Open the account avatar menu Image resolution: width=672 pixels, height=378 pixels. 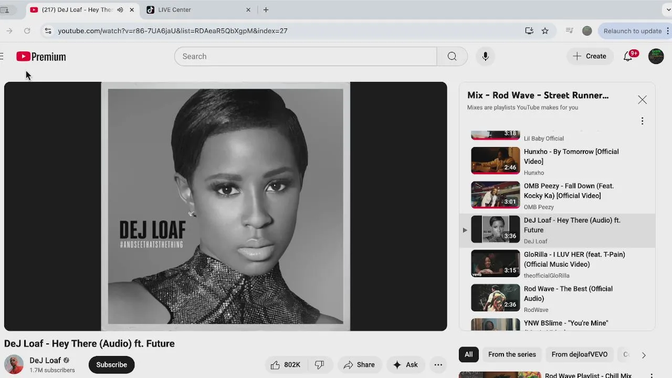(656, 56)
